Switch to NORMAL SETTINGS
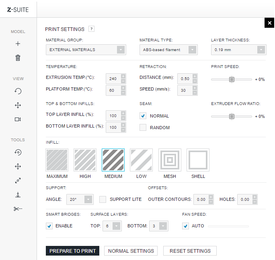The image size is (275, 260). click(x=131, y=251)
